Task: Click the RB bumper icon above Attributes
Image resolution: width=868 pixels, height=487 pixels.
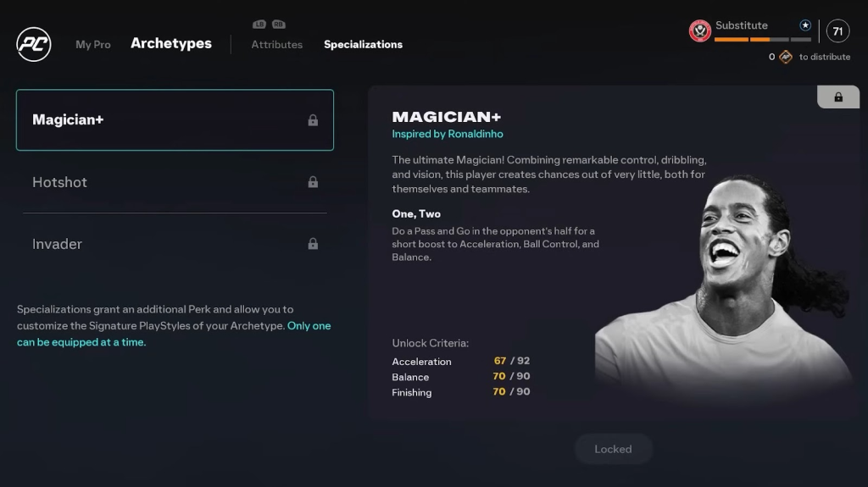Action: click(x=278, y=25)
